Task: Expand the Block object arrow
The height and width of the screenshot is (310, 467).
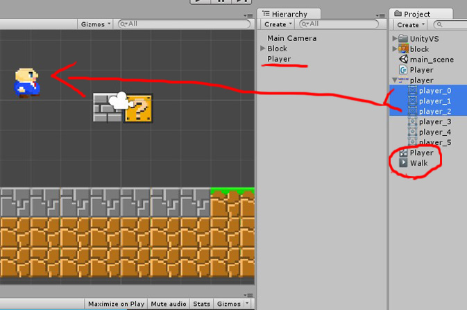Action: click(x=263, y=49)
